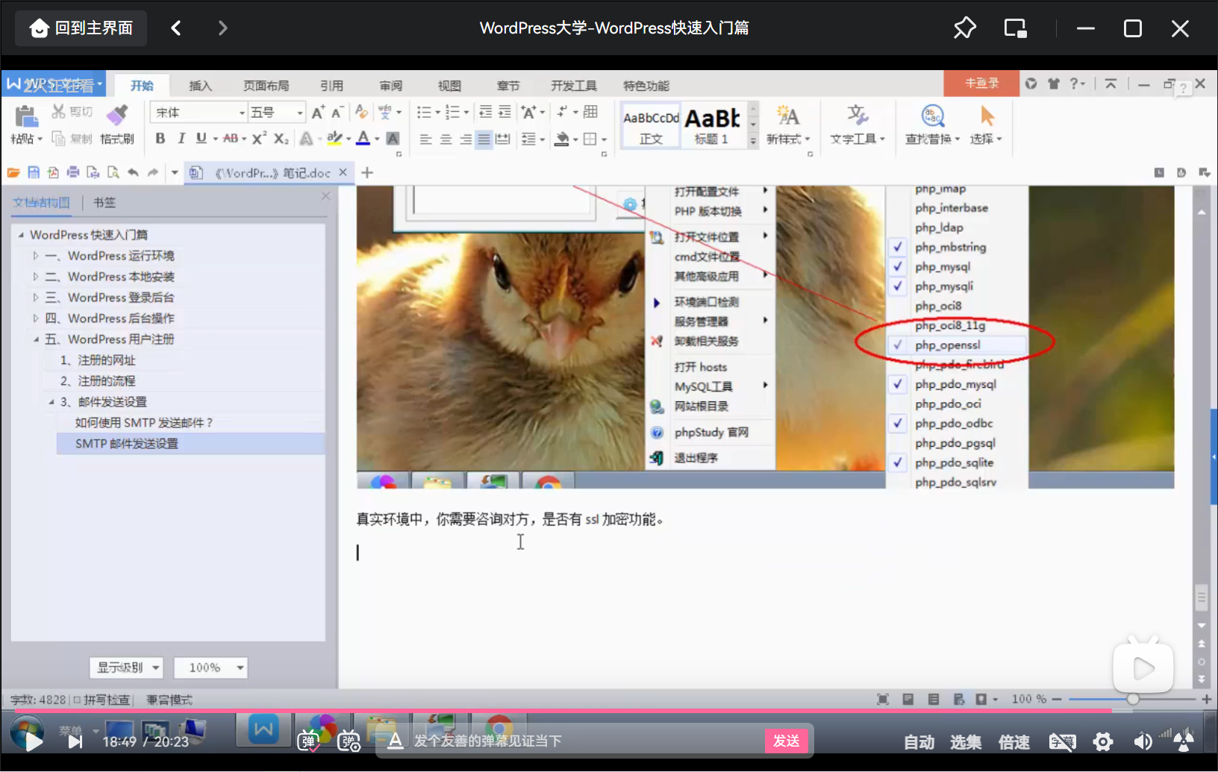Click the Paste clipboard icon
This screenshot has width=1218, height=772.
click(26, 116)
